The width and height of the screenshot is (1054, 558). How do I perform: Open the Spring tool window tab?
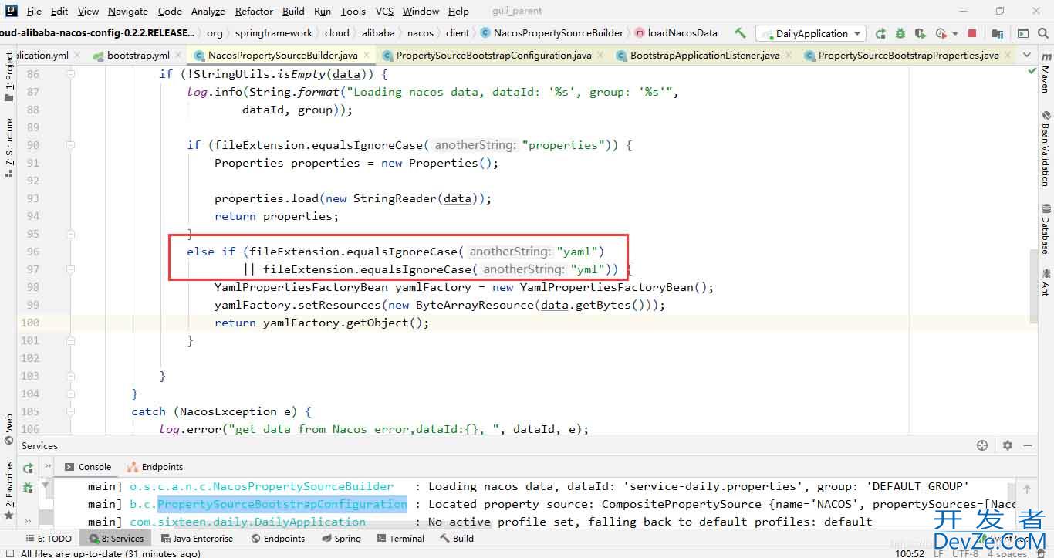[341, 539]
